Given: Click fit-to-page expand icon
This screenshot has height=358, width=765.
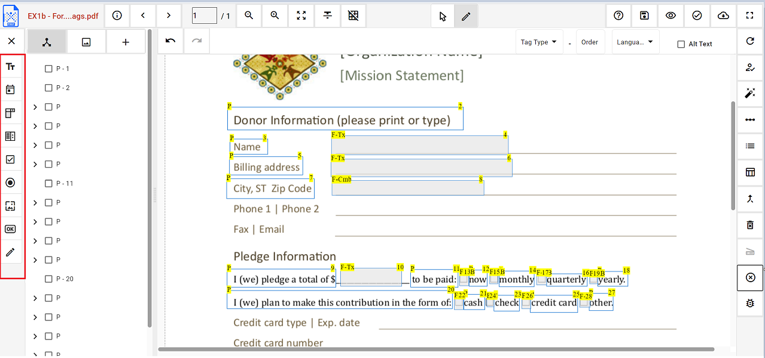Looking at the screenshot, I should point(301,16).
